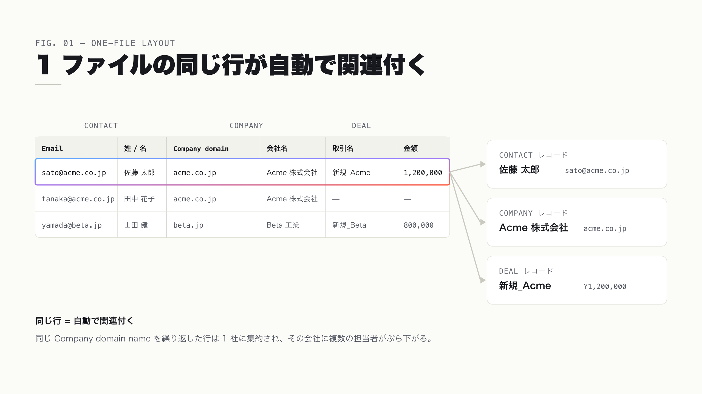This screenshot has width=702, height=394.
Task: Click ¥1,200,000 in the DEAL card
Action: click(605, 286)
